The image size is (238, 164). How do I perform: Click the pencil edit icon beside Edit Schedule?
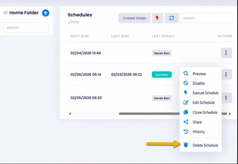[186, 102]
